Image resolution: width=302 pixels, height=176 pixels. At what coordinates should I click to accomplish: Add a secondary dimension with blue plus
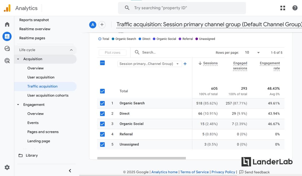coord(185,64)
